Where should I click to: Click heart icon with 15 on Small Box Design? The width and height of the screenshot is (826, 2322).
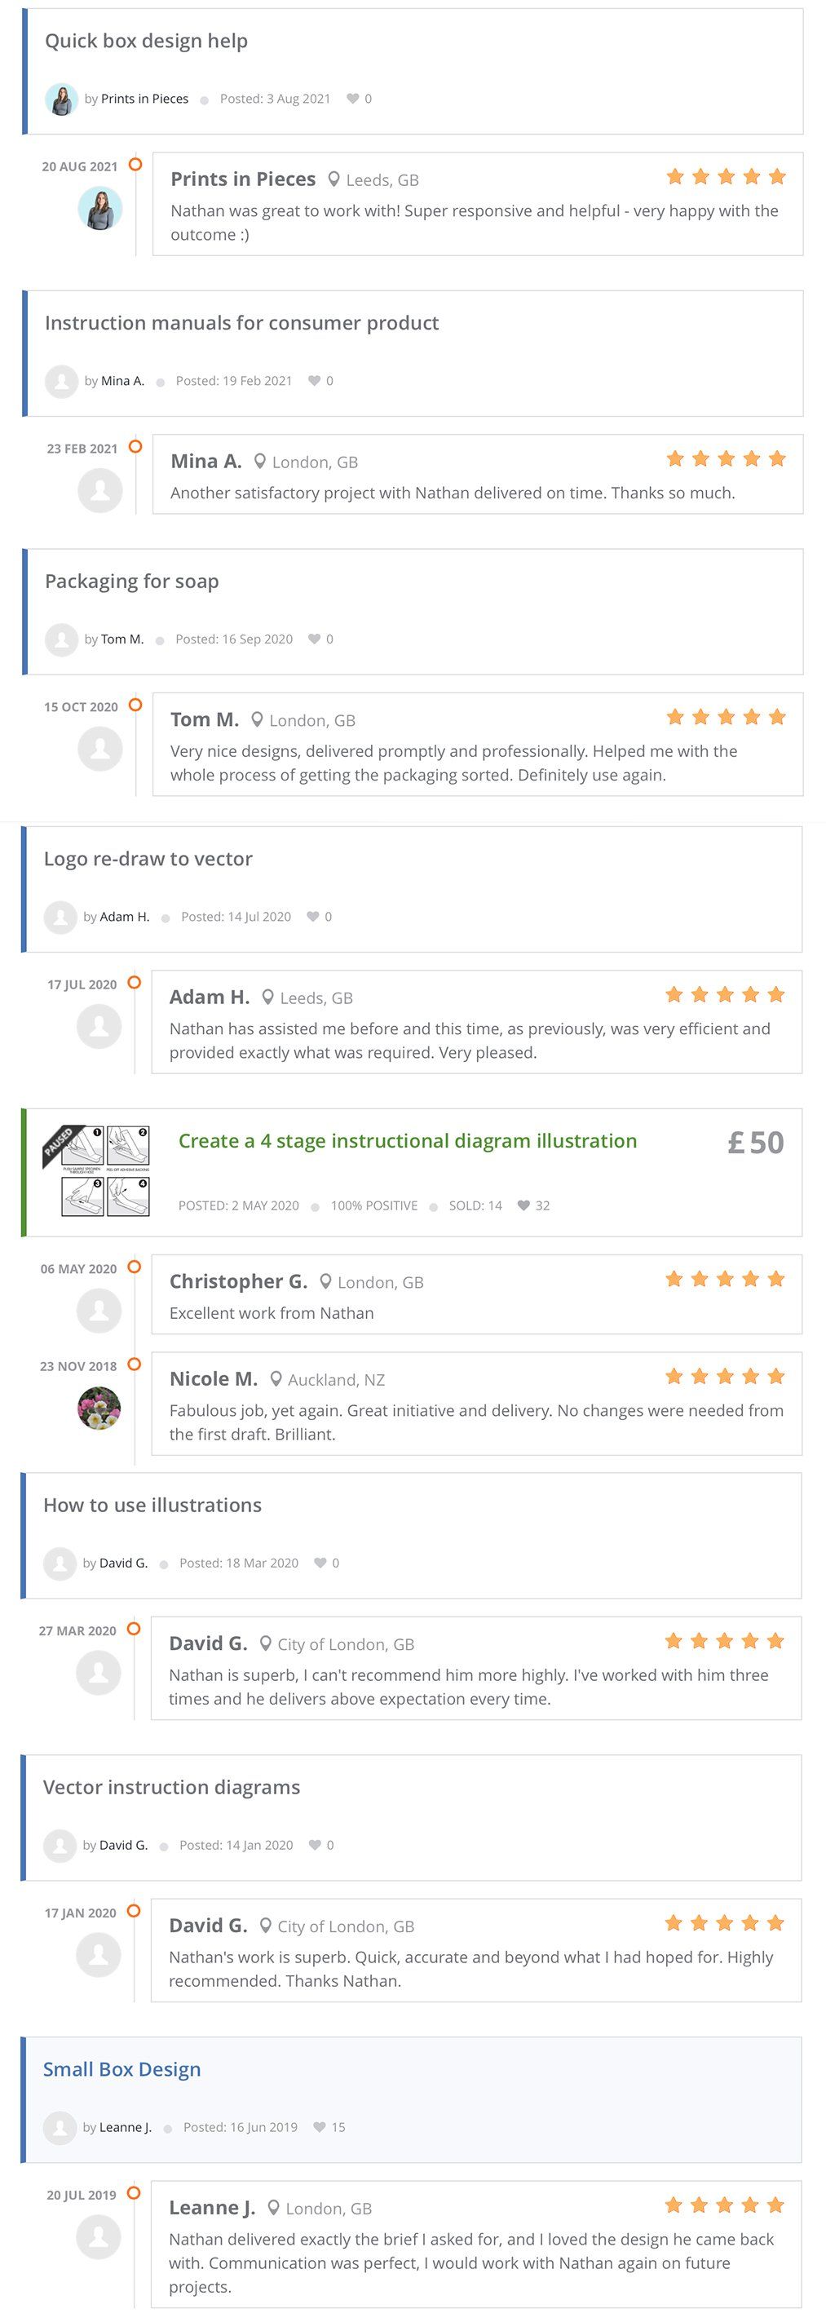(x=319, y=2127)
